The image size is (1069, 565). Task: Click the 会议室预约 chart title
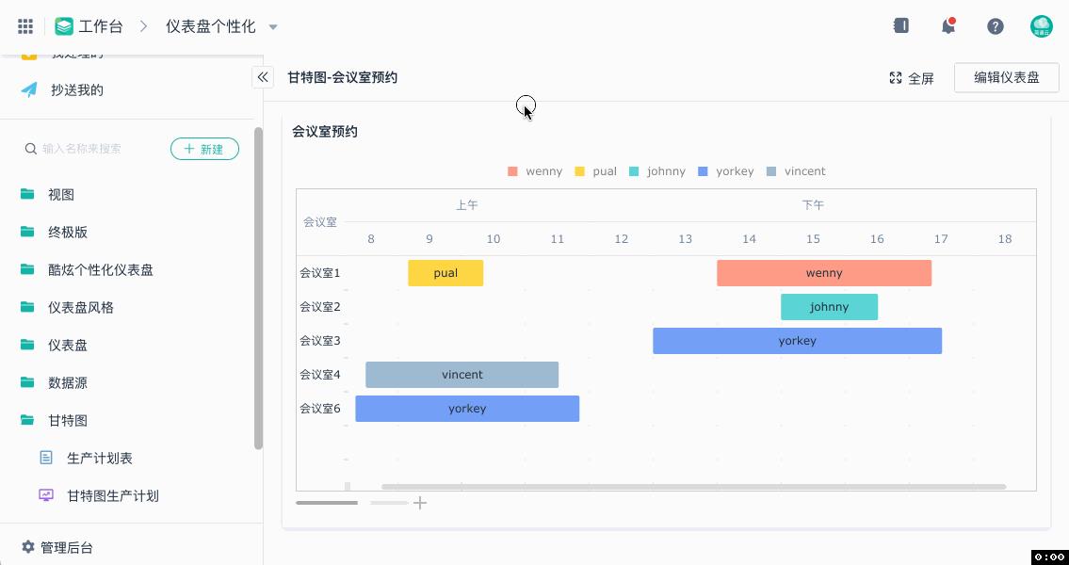point(325,132)
